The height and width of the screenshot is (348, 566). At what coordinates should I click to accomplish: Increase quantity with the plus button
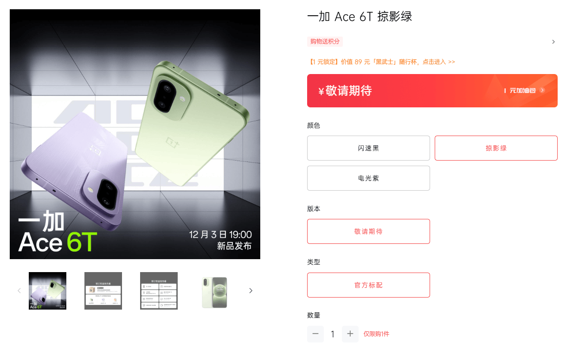coord(350,334)
